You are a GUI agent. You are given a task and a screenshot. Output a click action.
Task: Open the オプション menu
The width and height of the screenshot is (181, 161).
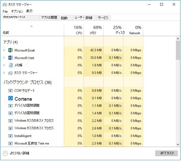tap(17, 11)
